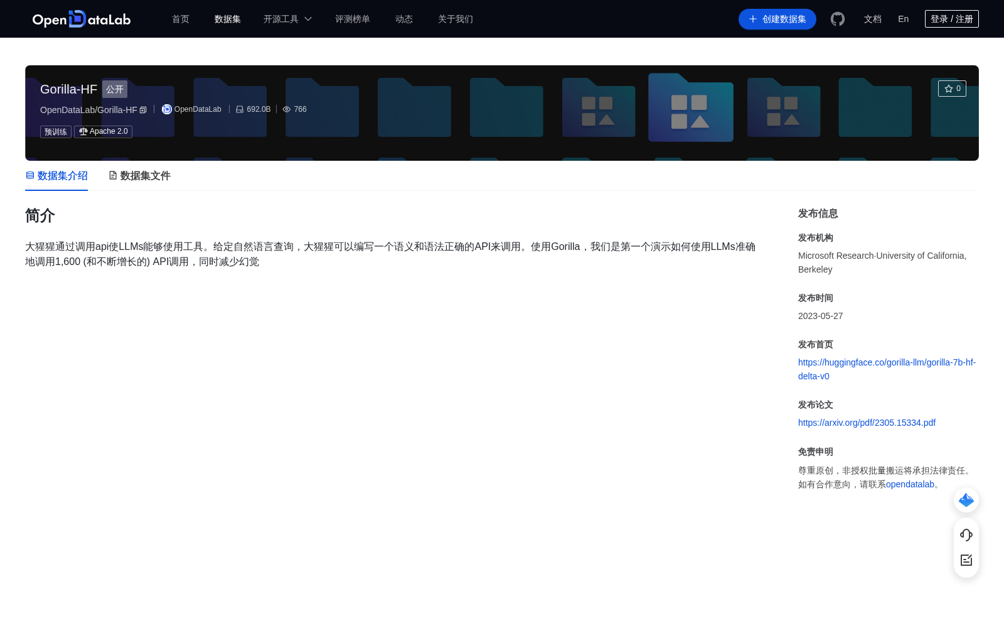This screenshot has height=628, width=1004.
Task: Click the opendatalab contact link
Action: click(x=910, y=484)
